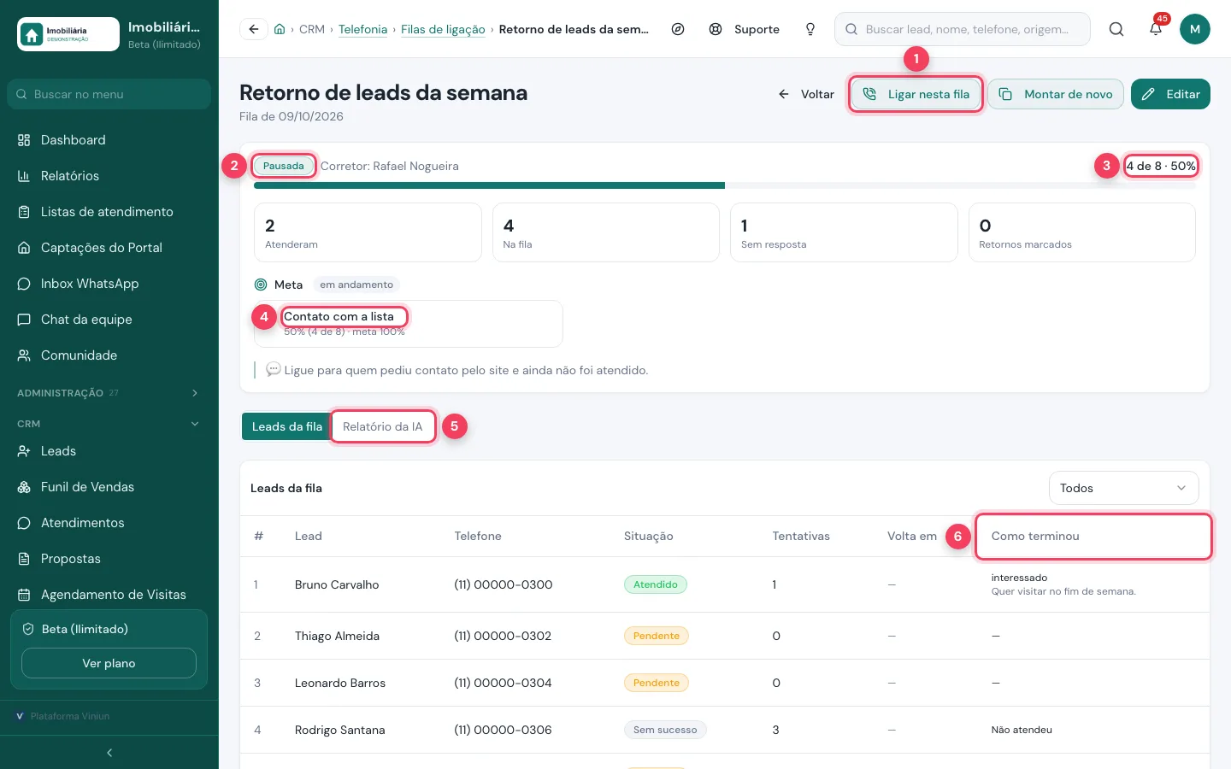Click the back arrow icon in the breadcrumb bar
This screenshot has width=1231, height=769.
click(x=253, y=29)
